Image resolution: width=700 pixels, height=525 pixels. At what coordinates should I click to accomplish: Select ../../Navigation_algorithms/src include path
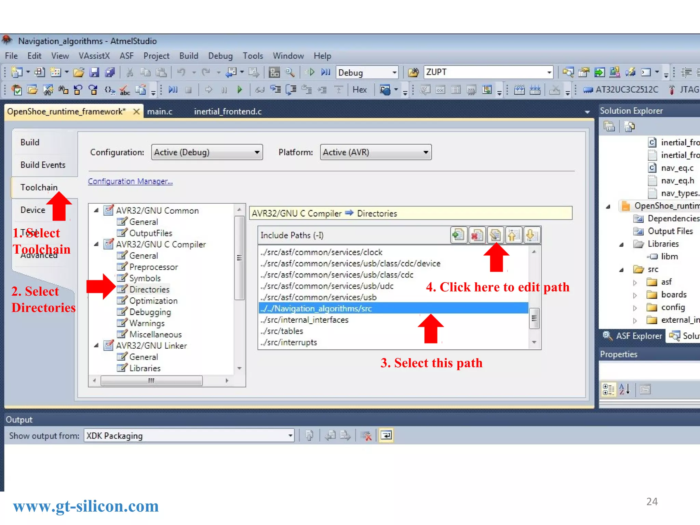[393, 308]
